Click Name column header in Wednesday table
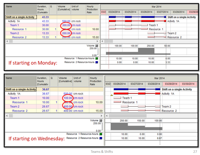This screenshot has height=155, width=200. click(x=21, y=81)
